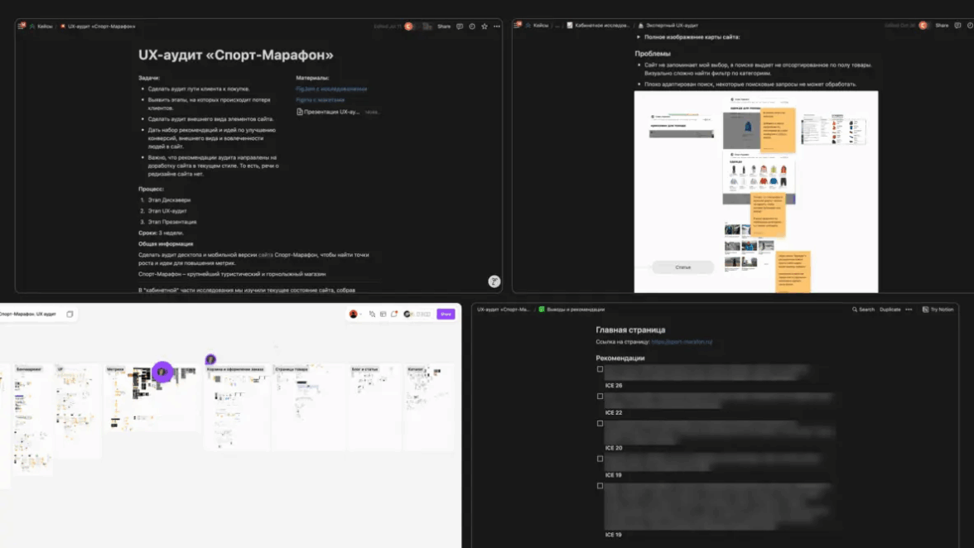Check the ICE 22 recommendation checkbox

point(600,397)
